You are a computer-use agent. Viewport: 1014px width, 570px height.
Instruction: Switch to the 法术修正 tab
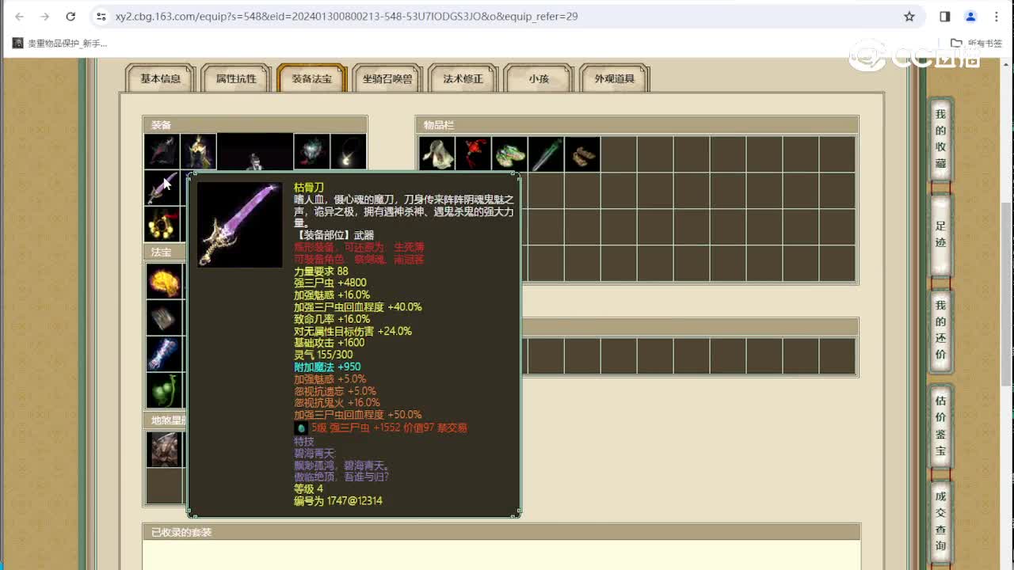point(463,78)
